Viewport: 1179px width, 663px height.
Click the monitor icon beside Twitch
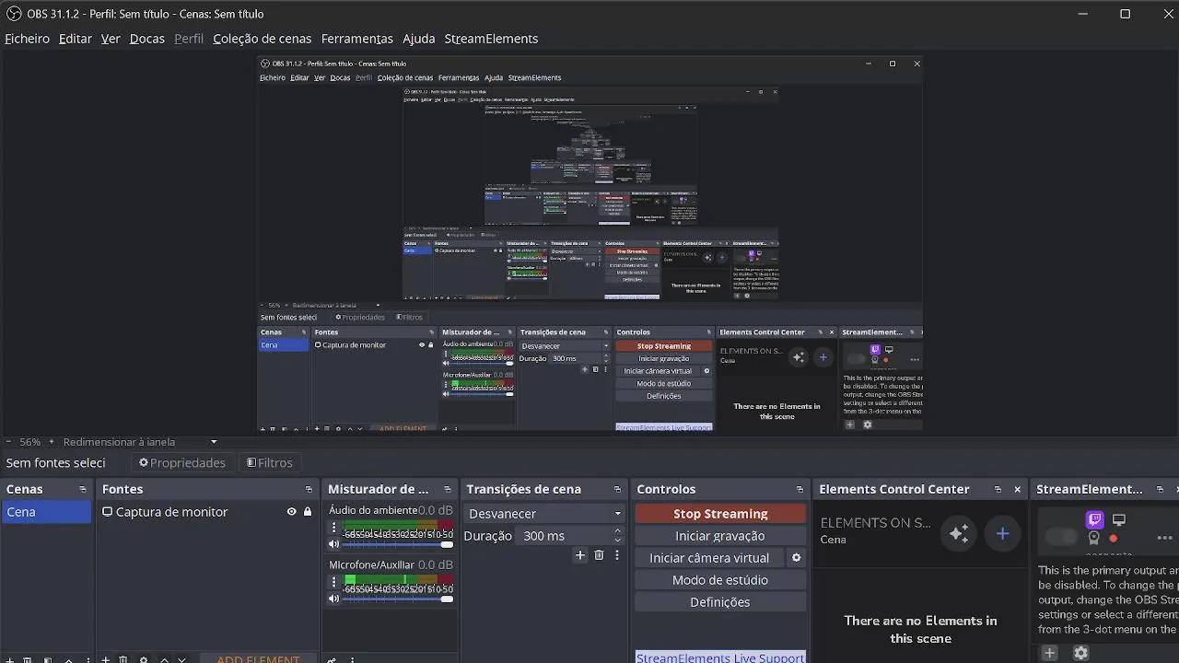point(1119,520)
